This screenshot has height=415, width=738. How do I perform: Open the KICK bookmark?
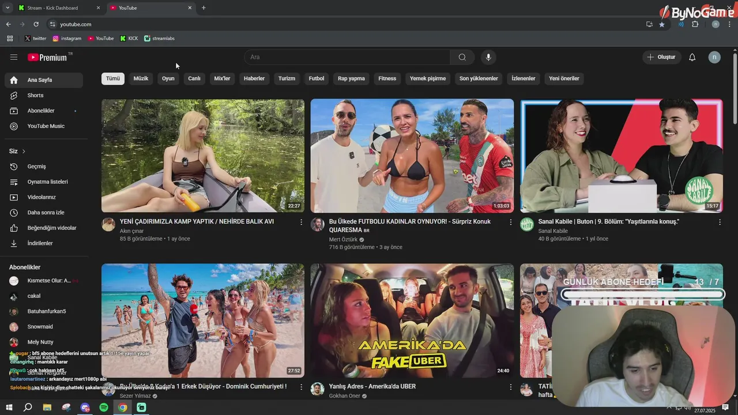pyautogui.click(x=129, y=39)
